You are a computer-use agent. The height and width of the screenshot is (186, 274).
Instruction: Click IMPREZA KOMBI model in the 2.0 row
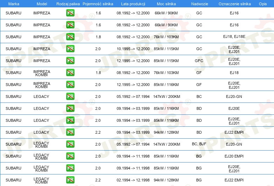tap(42, 85)
